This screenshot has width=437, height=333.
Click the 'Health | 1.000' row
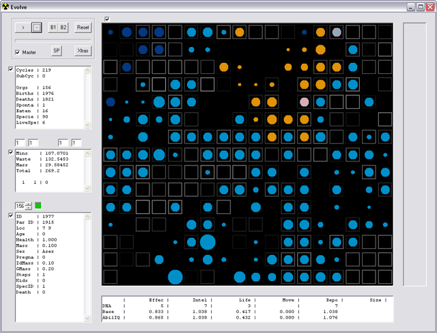36,240
